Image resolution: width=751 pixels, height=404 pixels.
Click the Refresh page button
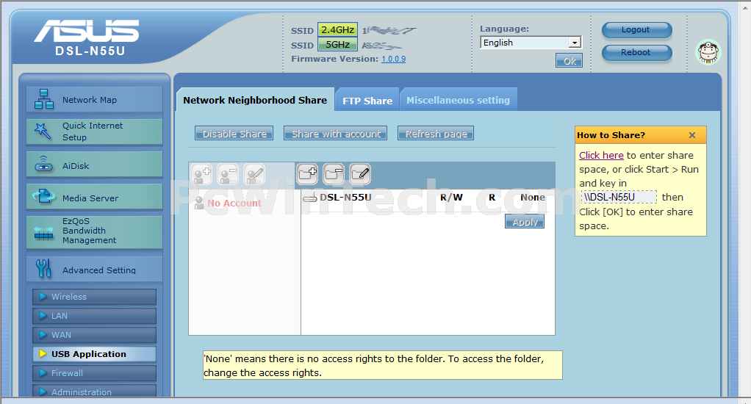[x=436, y=134]
